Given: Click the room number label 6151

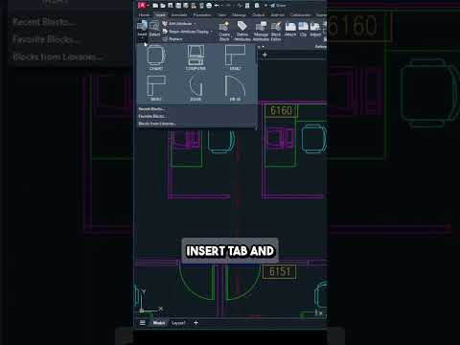Looking at the screenshot, I should click(280, 271).
